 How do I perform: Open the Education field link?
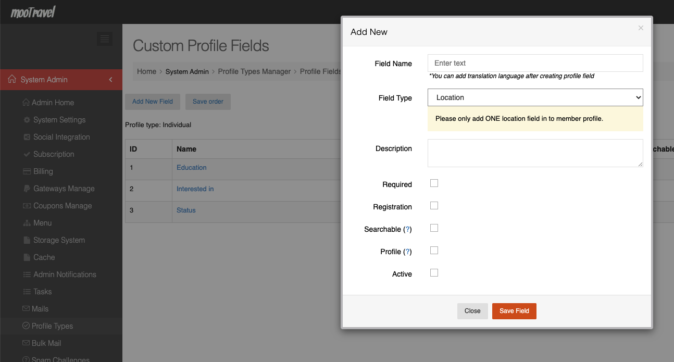192,167
